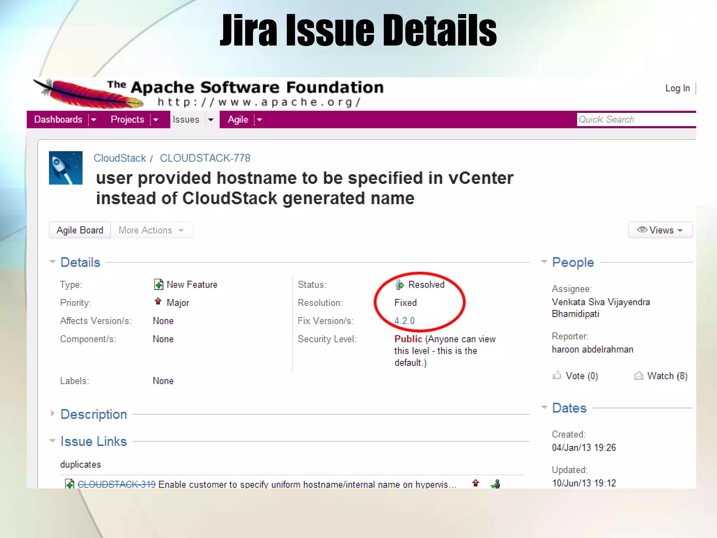Open the Dashboards menu
The width and height of the screenshot is (717, 538).
point(58,119)
